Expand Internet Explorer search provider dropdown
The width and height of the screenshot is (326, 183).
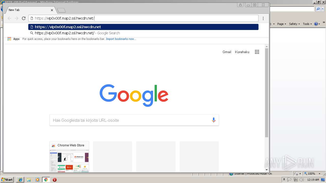[x=322, y=9]
